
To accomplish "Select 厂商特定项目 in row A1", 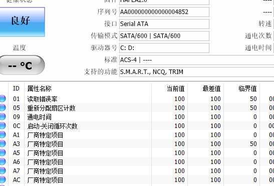I will pos(45,135).
